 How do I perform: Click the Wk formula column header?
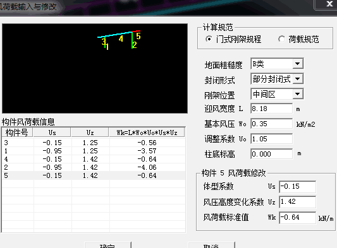[147, 133]
